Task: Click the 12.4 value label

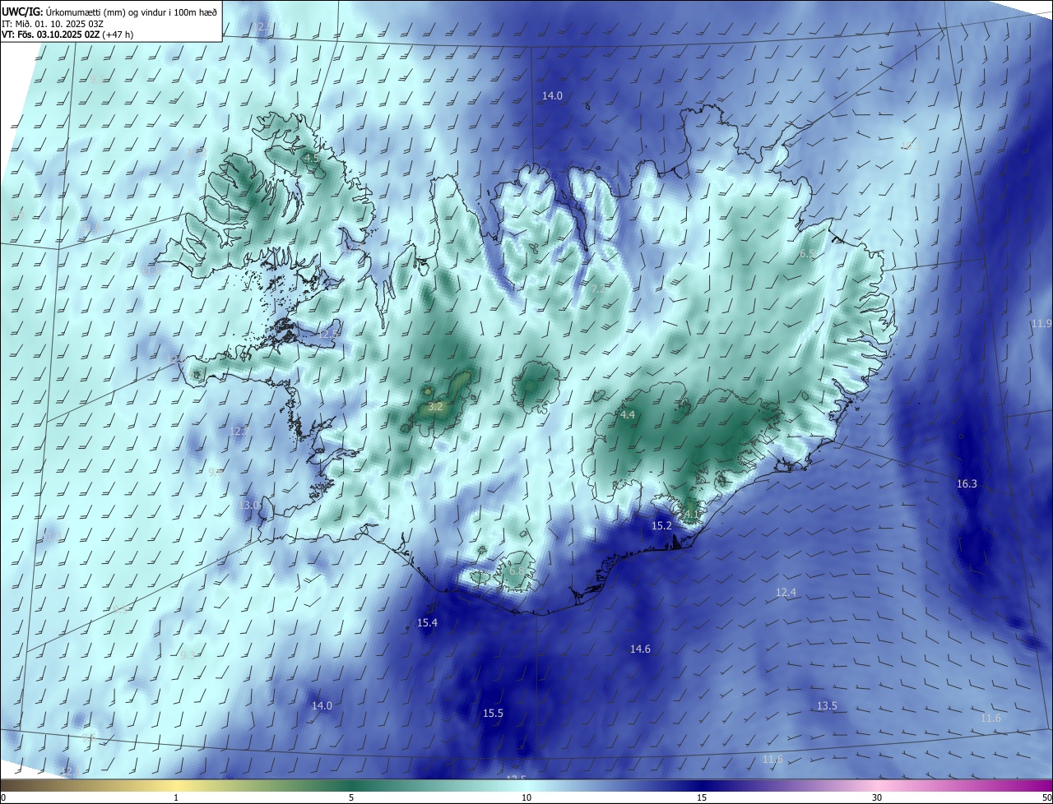Action: [786, 593]
